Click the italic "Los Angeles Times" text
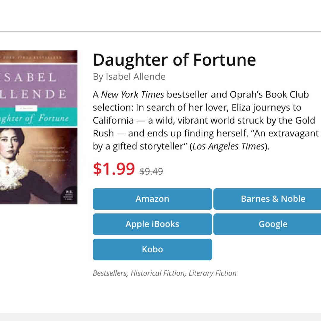321x321 pixels. (228, 147)
